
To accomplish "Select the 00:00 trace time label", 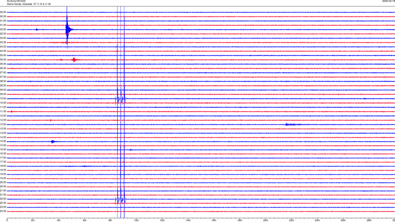I will click(3, 12).
